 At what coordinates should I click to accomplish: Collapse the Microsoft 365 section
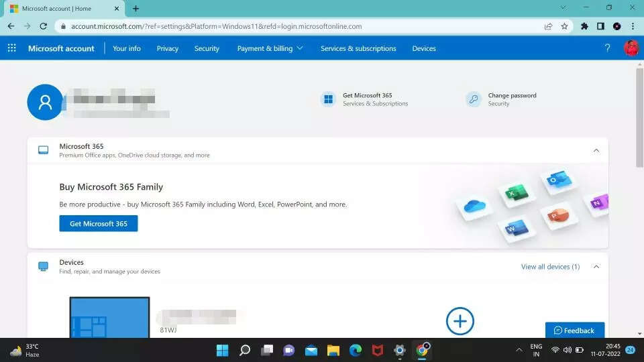click(x=596, y=151)
